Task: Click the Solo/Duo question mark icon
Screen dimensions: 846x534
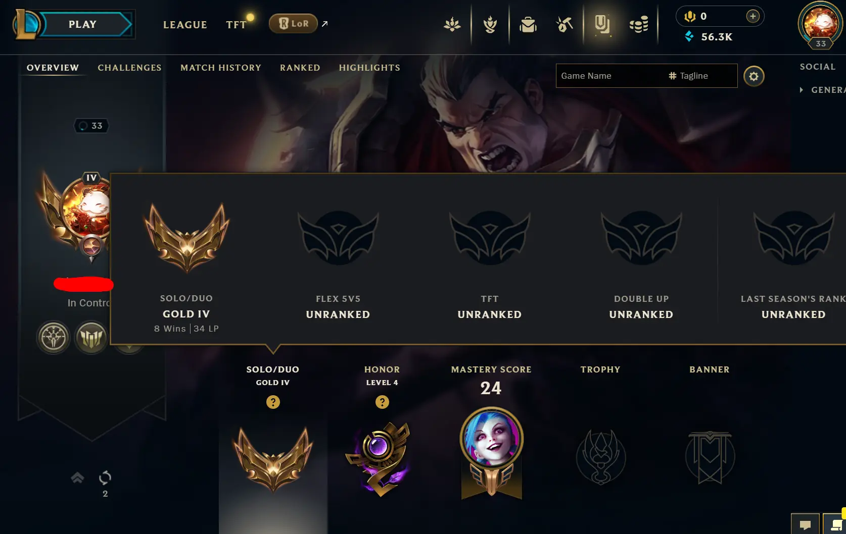Action: click(273, 402)
